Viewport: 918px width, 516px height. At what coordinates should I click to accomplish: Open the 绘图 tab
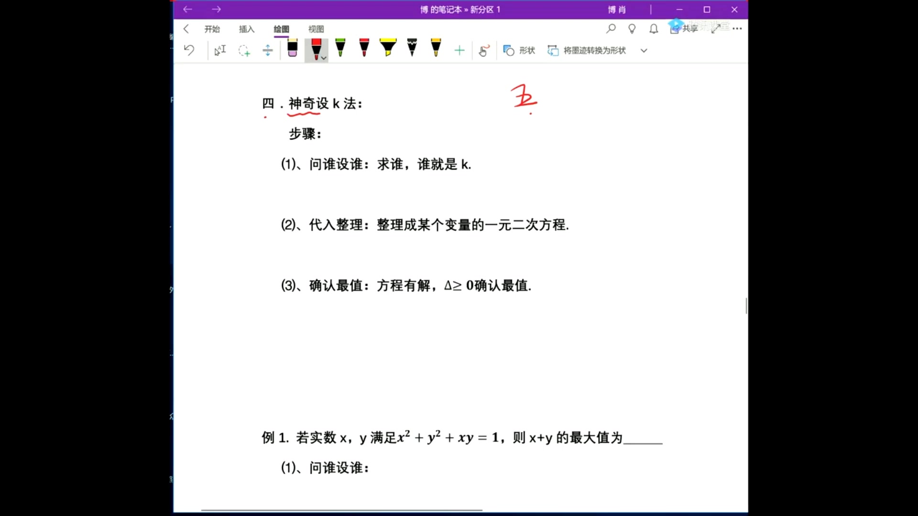[281, 29]
